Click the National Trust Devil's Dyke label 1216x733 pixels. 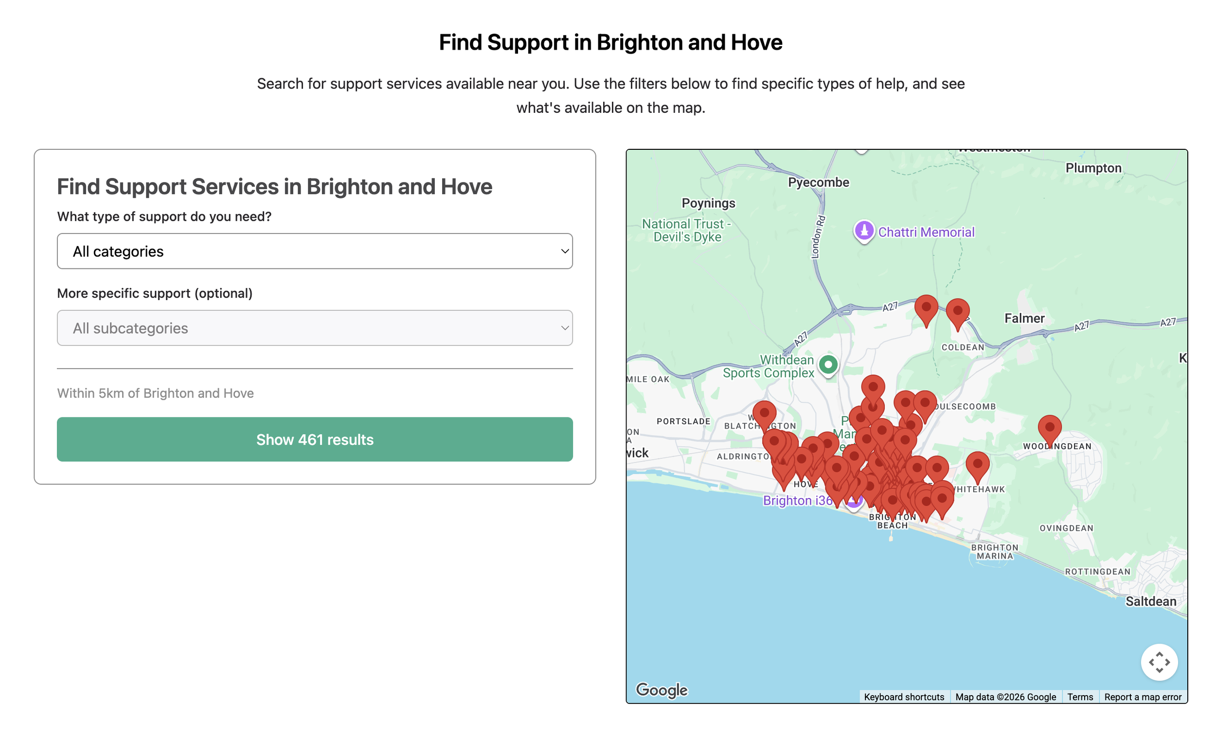coord(687,230)
